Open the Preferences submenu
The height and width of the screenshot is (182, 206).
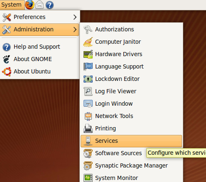pos(40,17)
